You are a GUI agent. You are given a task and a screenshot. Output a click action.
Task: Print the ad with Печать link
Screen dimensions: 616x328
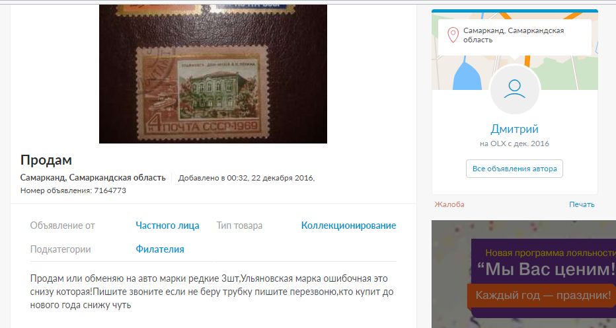[x=582, y=204]
